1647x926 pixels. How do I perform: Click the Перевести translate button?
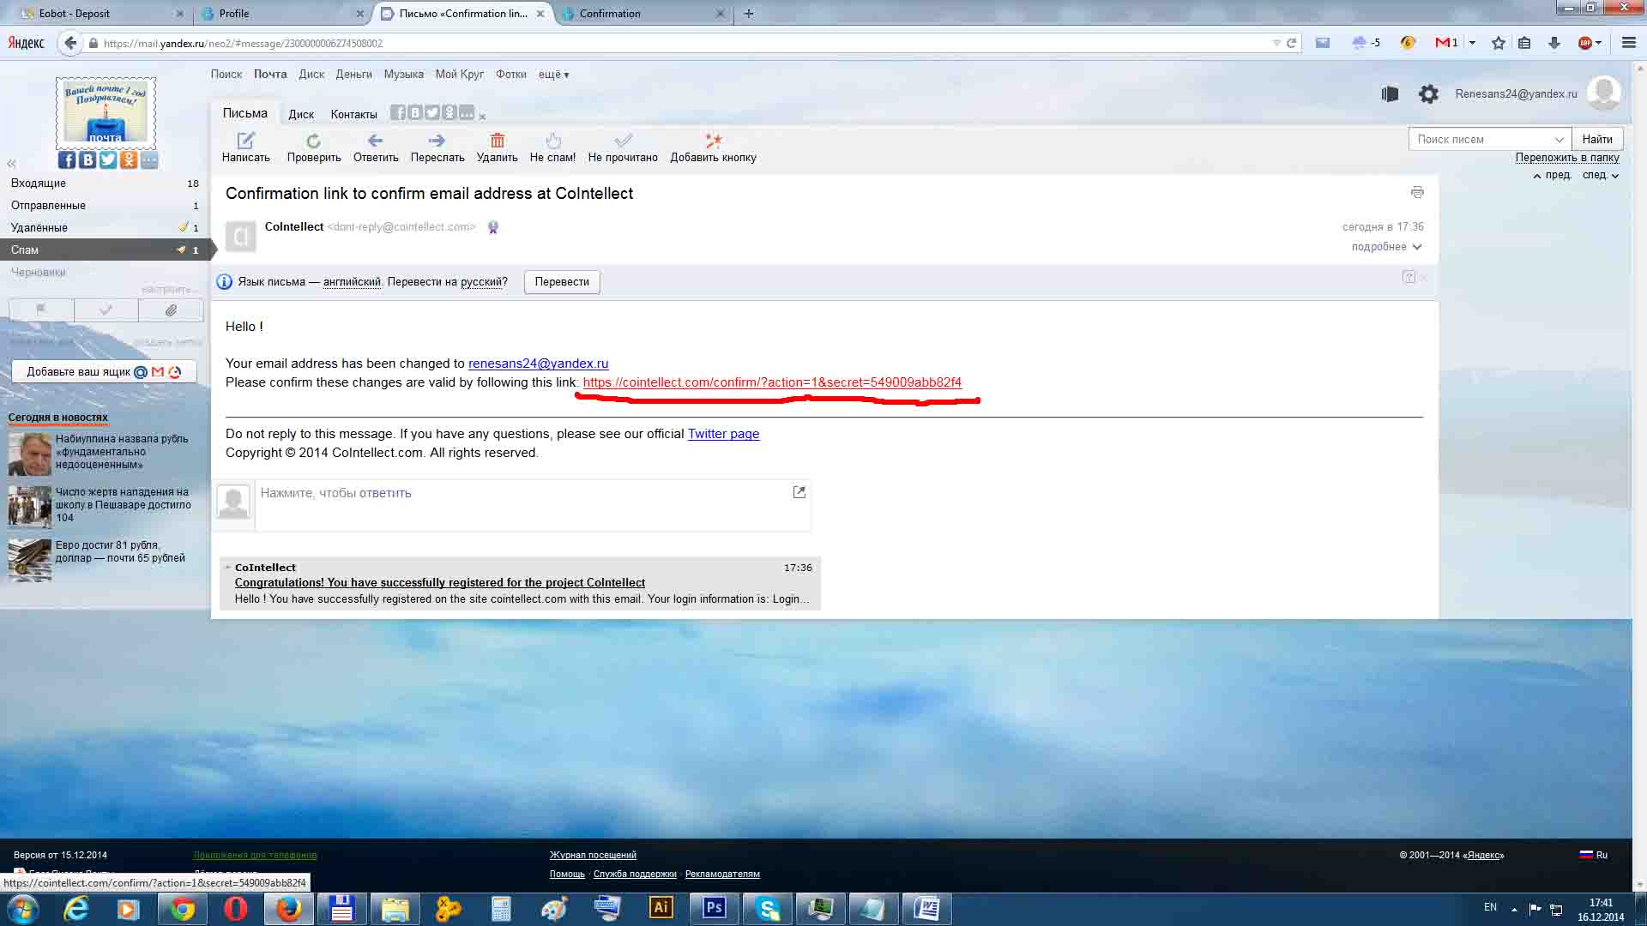click(562, 282)
